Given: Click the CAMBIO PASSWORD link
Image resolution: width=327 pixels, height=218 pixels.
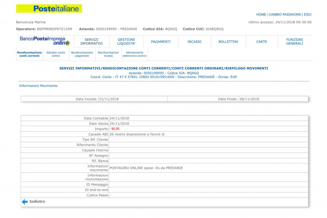Looking at the screenshot, I should (284, 14).
